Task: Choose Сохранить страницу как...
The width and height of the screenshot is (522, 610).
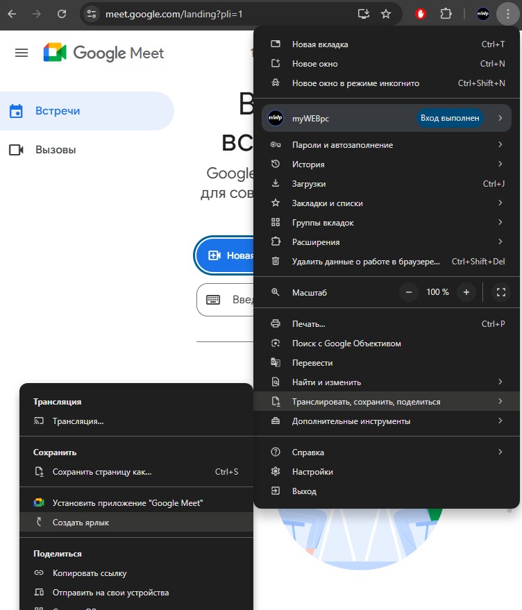Action: point(136,471)
